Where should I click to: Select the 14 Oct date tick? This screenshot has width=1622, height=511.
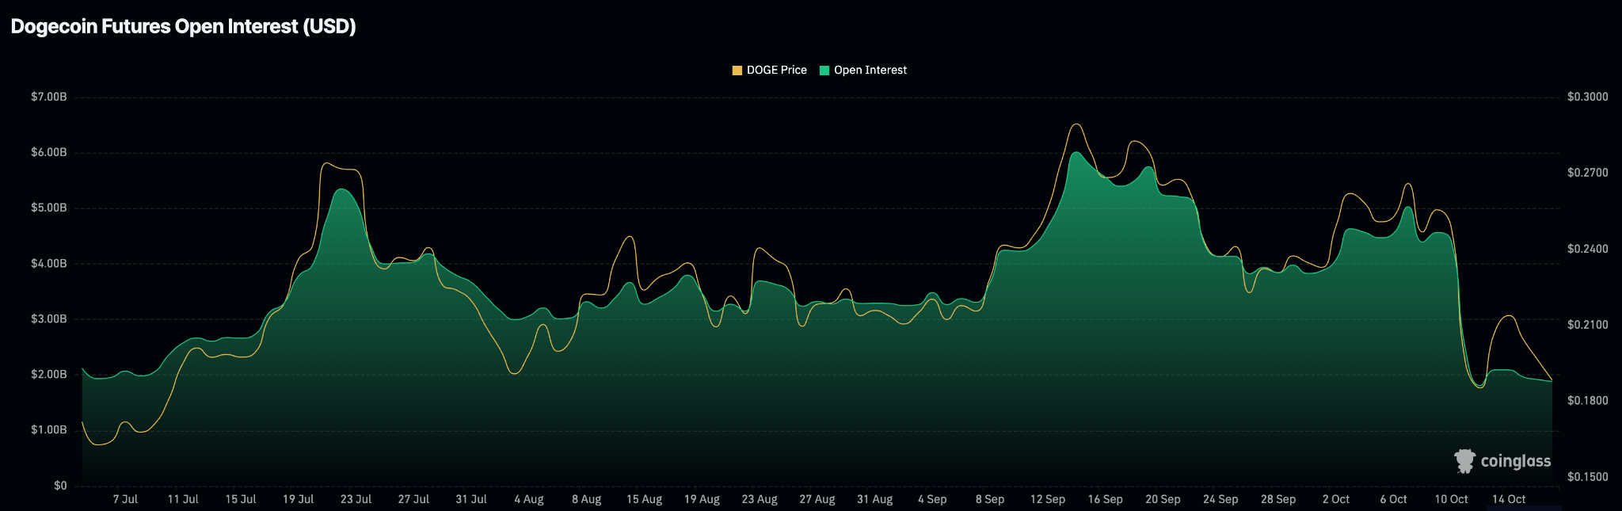[x=1509, y=499]
